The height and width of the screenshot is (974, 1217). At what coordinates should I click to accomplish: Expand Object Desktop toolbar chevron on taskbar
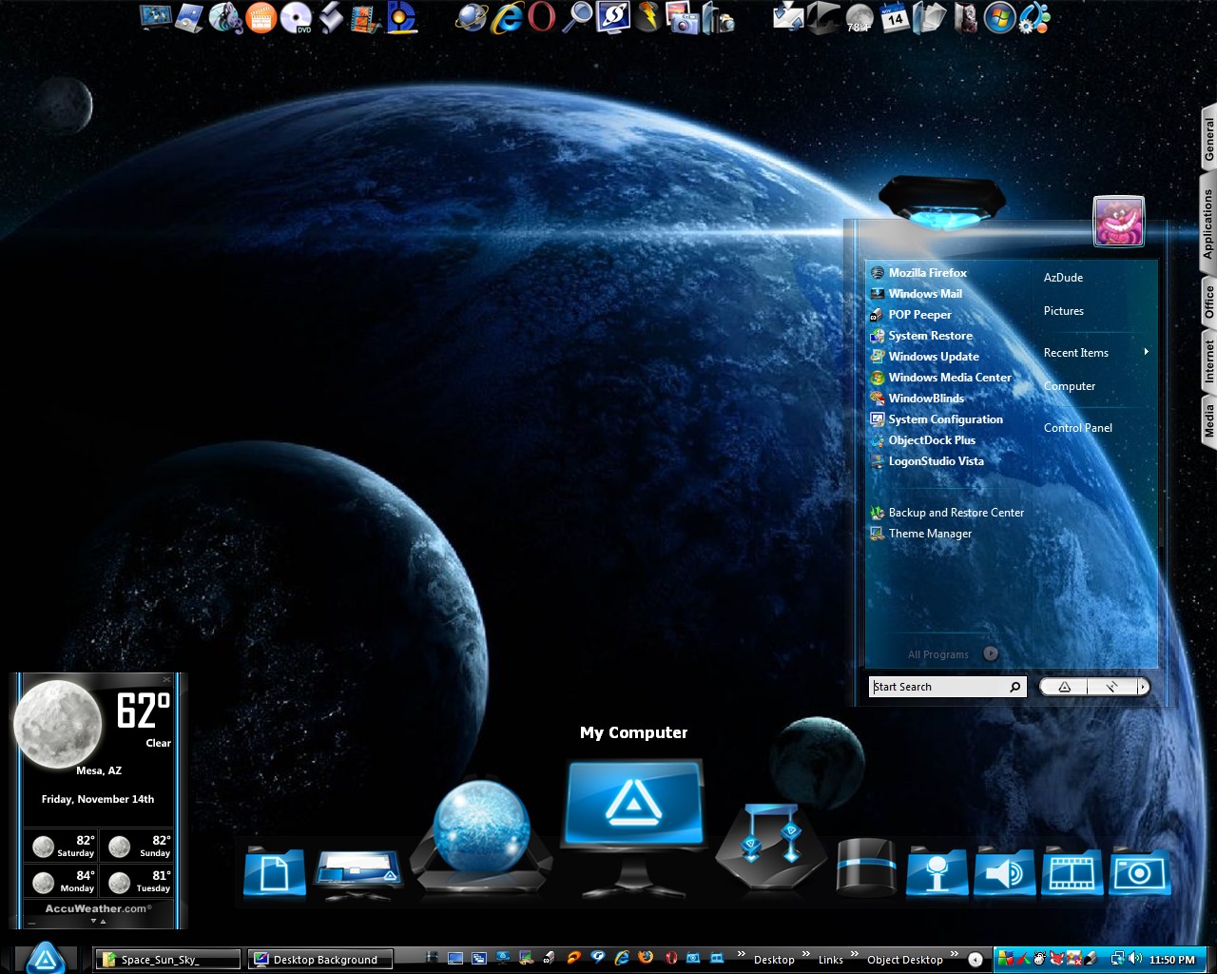[954, 954]
